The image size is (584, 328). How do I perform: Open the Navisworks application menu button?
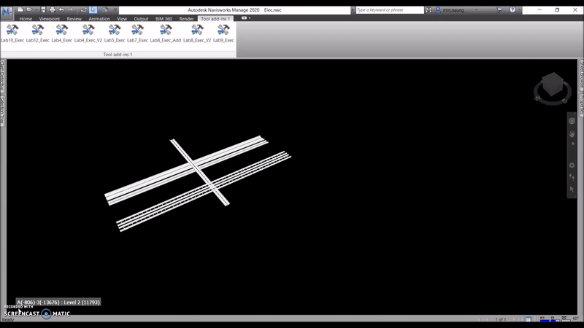coord(7,12)
